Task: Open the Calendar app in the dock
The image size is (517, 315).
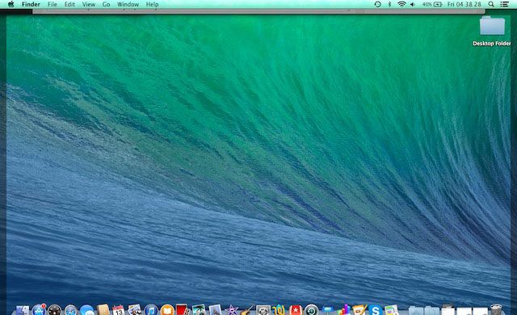Action: (x=119, y=310)
